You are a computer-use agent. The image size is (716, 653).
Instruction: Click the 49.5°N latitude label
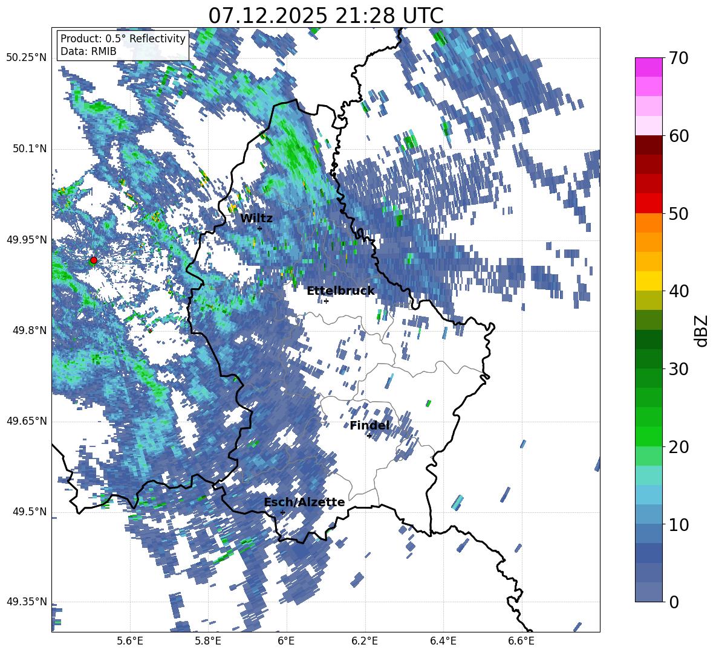(x=30, y=512)
